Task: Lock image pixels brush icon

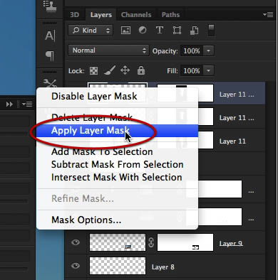Action: click(110, 70)
